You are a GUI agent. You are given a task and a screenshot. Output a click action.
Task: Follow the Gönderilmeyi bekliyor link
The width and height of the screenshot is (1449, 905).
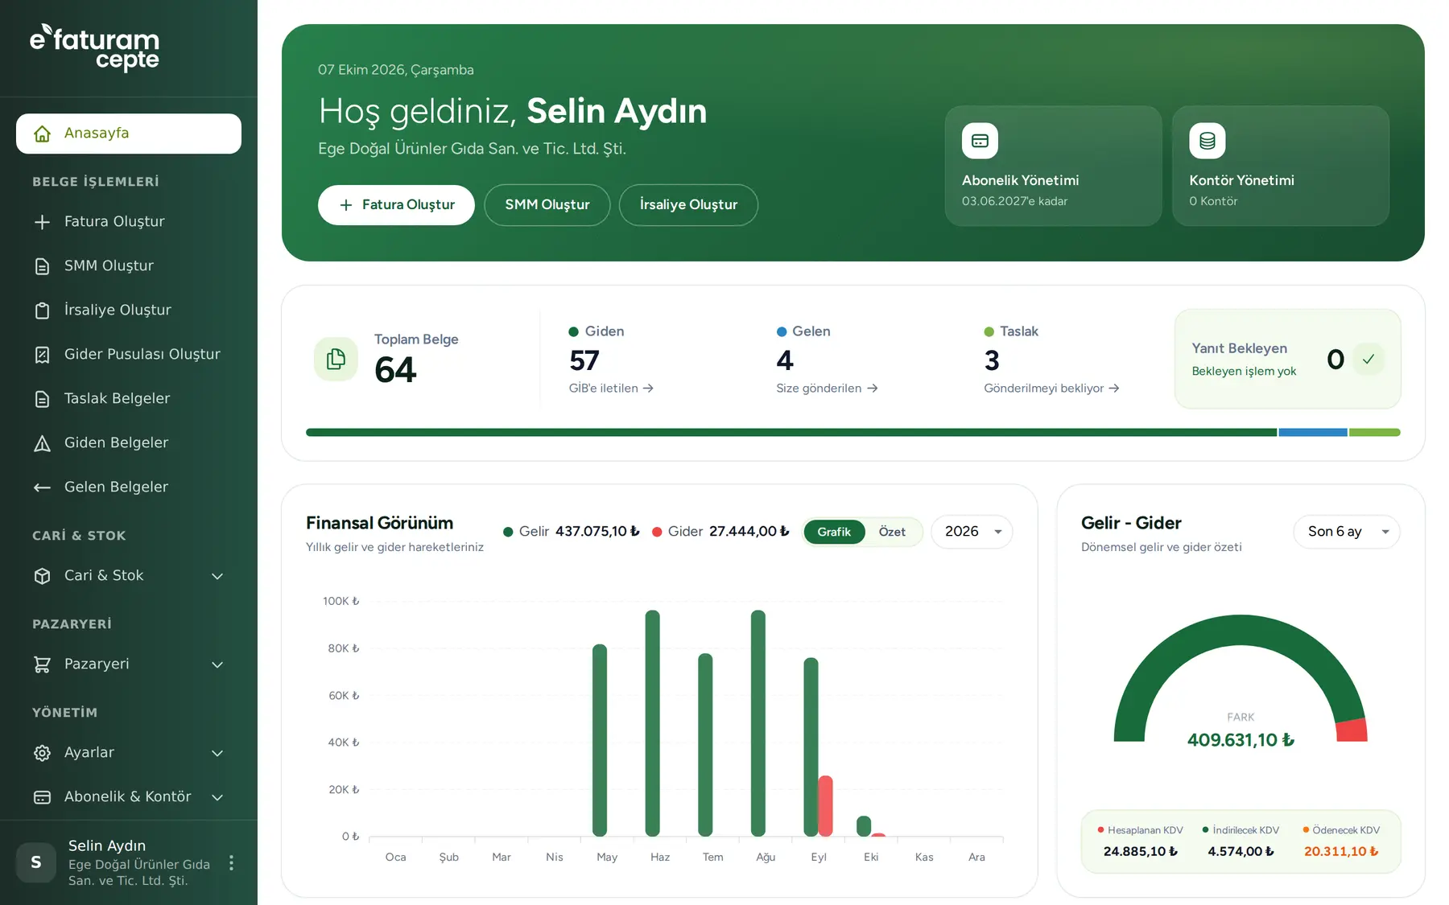pos(1051,388)
